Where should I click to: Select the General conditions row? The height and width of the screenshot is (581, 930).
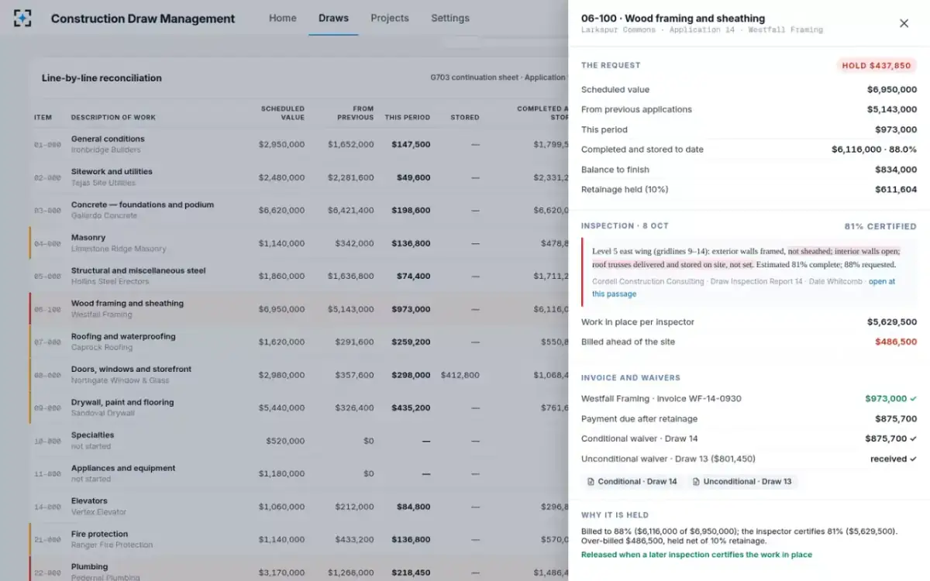coord(299,144)
